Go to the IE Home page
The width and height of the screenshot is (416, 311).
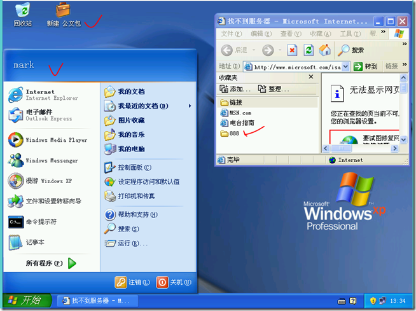[x=325, y=50]
